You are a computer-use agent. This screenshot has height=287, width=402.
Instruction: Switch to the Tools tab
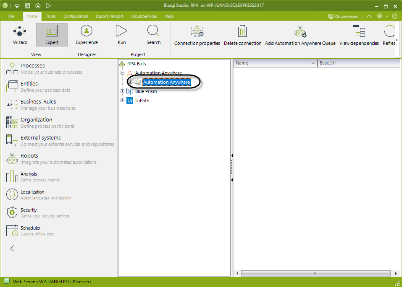(x=50, y=16)
